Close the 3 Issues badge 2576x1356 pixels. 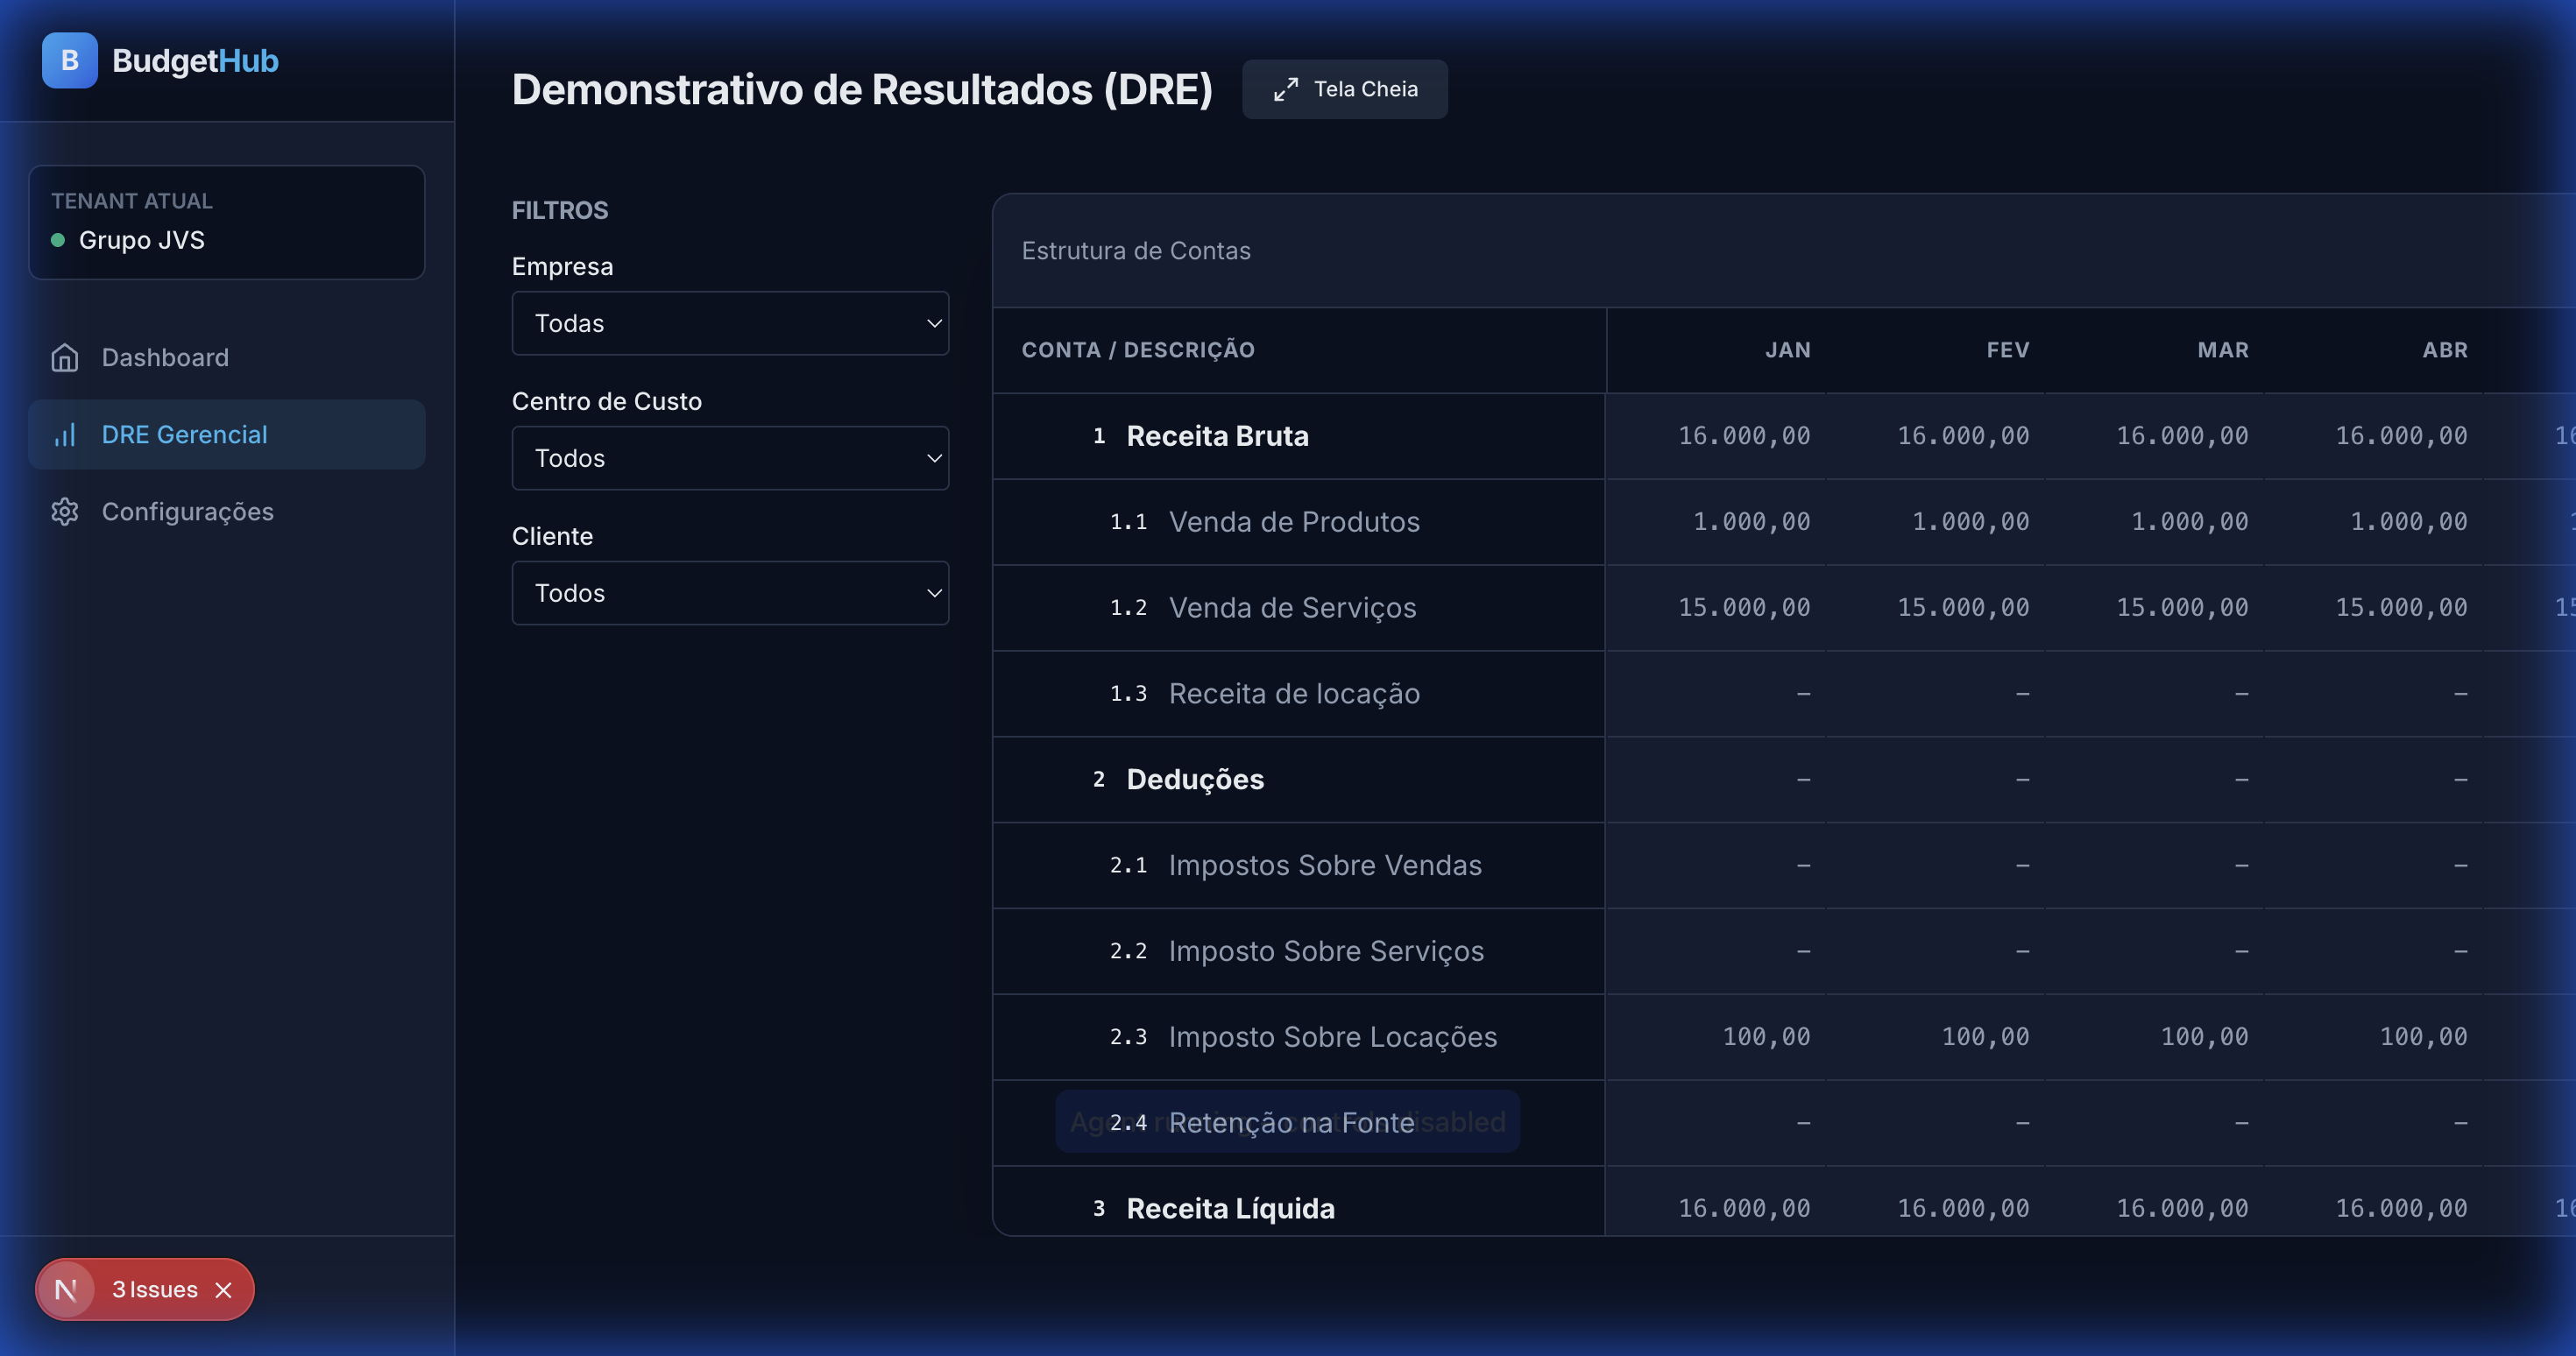pyautogui.click(x=224, y=1290)
